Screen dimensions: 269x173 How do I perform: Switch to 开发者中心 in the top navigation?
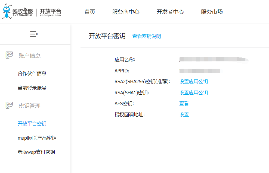170,12
